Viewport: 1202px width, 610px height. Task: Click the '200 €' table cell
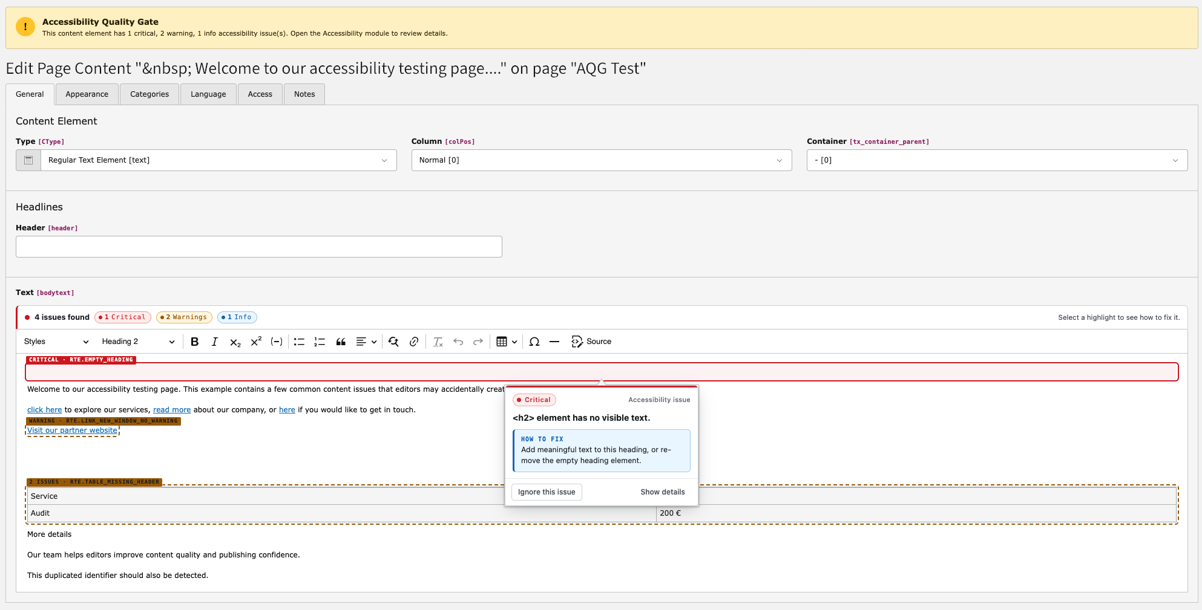tap(916, 513)
